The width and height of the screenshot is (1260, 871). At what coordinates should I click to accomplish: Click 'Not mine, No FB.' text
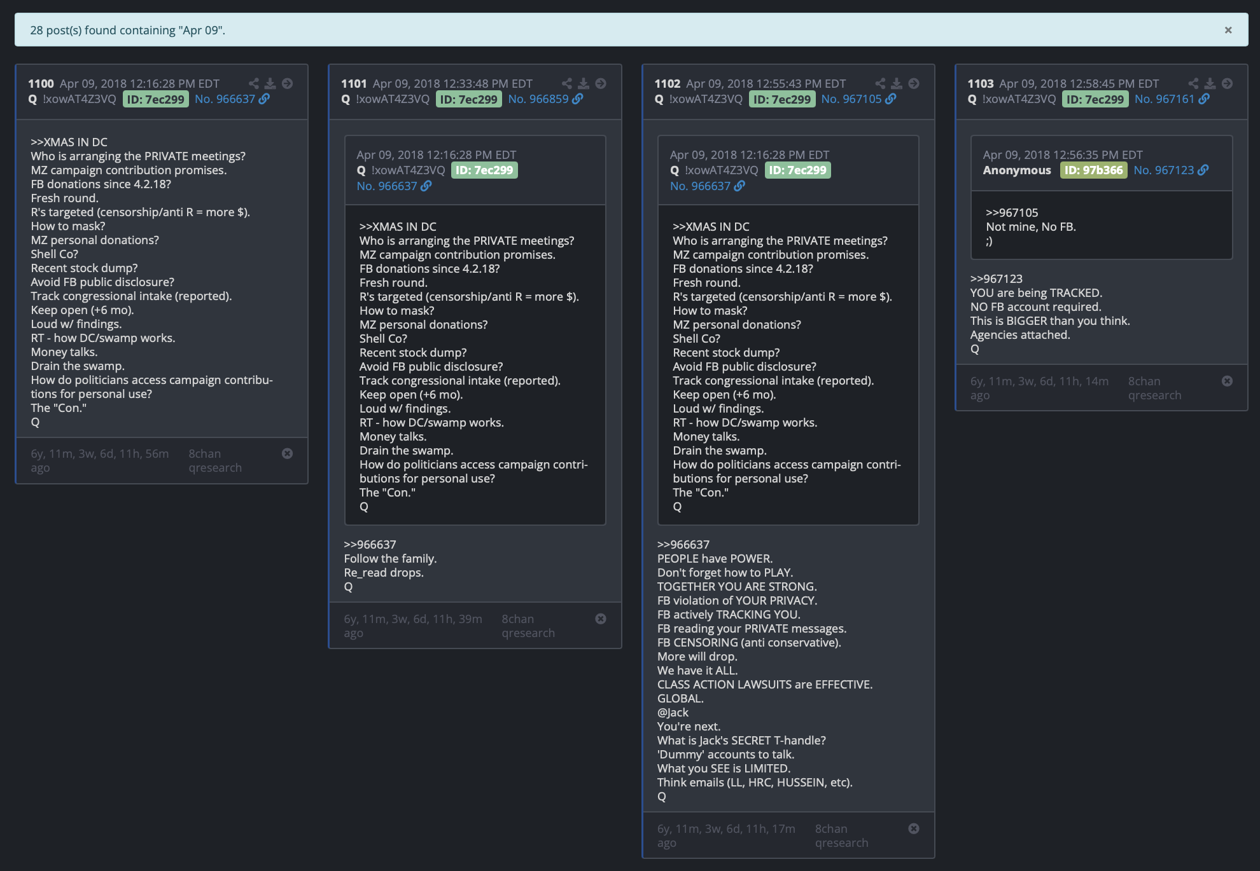tap(1031, 227)
